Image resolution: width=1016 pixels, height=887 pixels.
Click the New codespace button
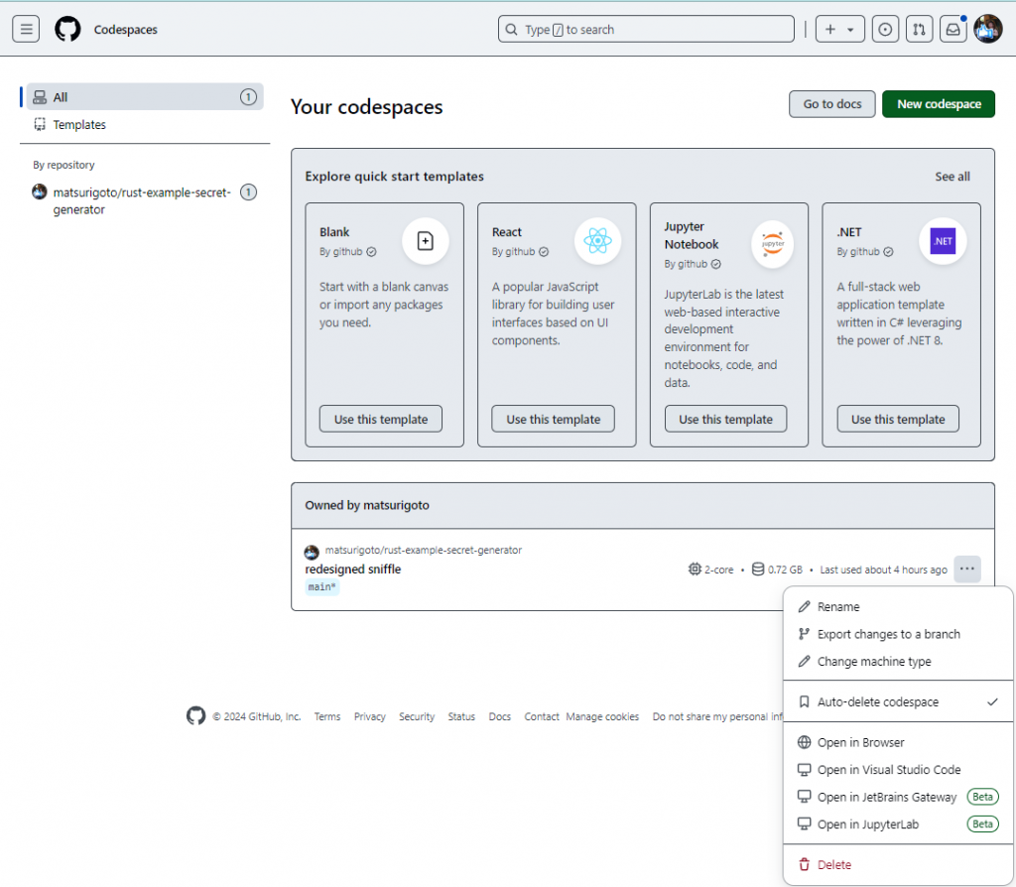point(939,103)
